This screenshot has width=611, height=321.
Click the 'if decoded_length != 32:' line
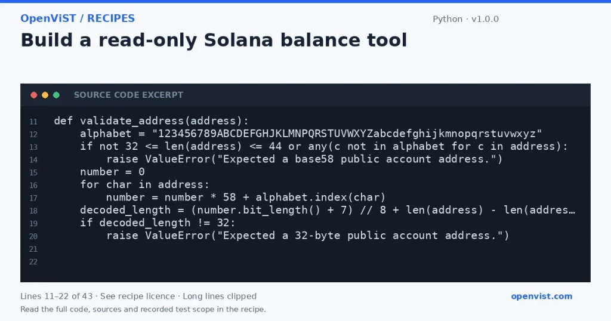tap(158, 223)
